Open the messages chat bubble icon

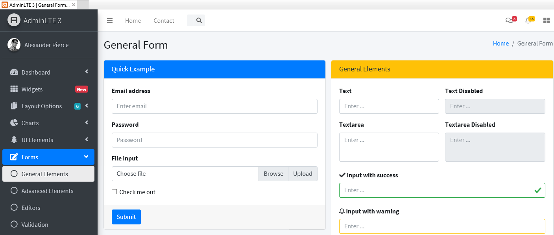(x=509, y=21)
